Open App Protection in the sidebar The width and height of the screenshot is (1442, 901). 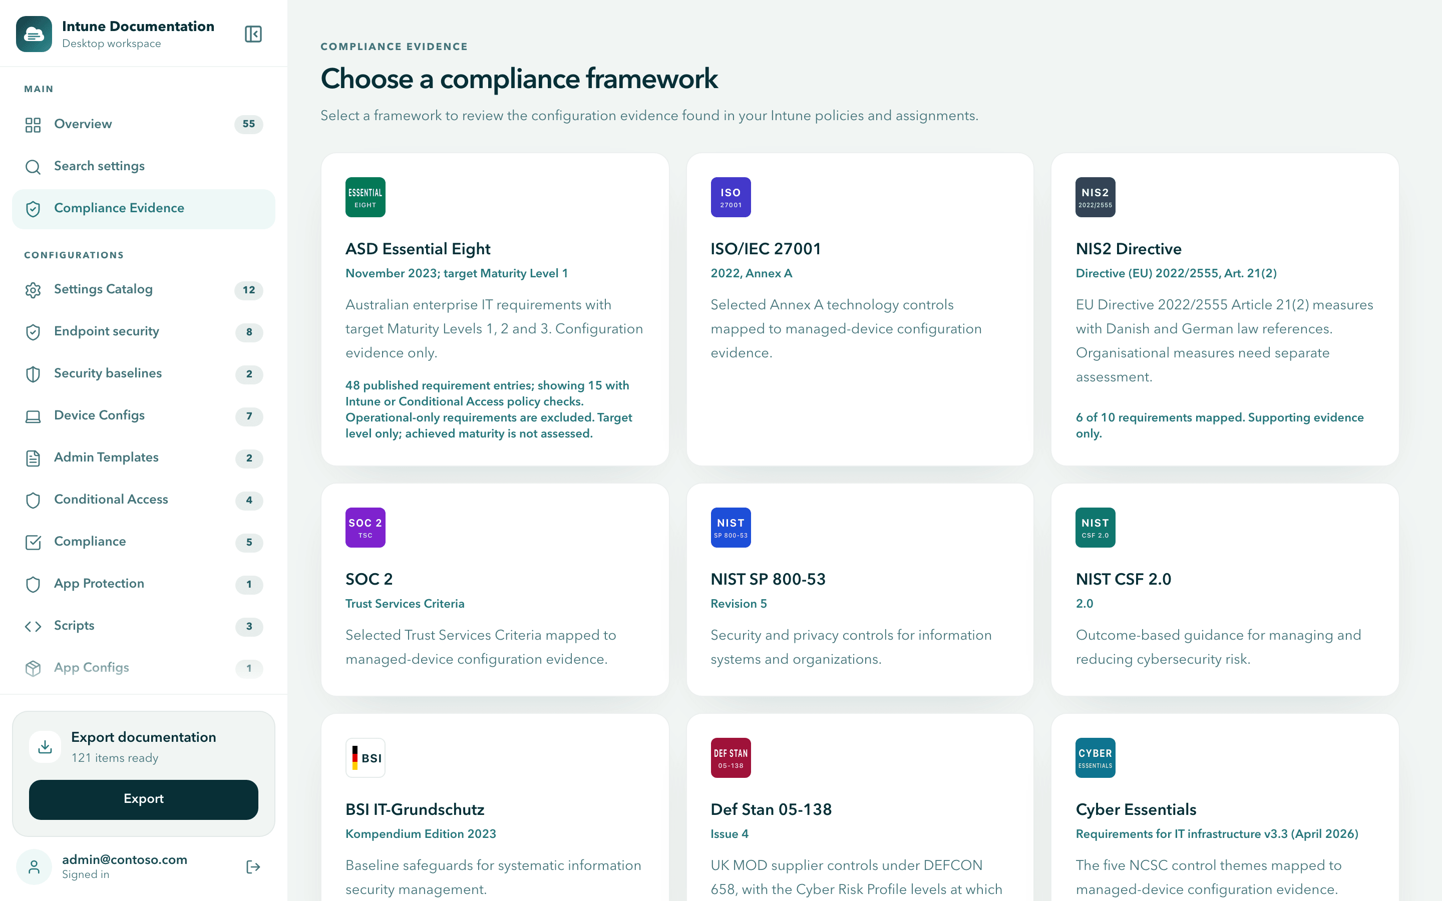pyautogui.click(x=144, y=583)
